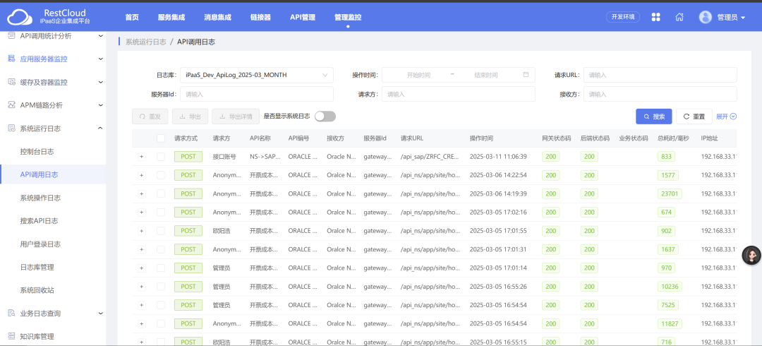762x346 pixels.
Task: Open 系统回收站 in sidebar
Action: (x=37, y=290)
